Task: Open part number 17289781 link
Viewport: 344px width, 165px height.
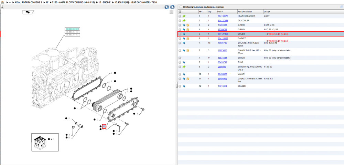Action: coord(222,29)
